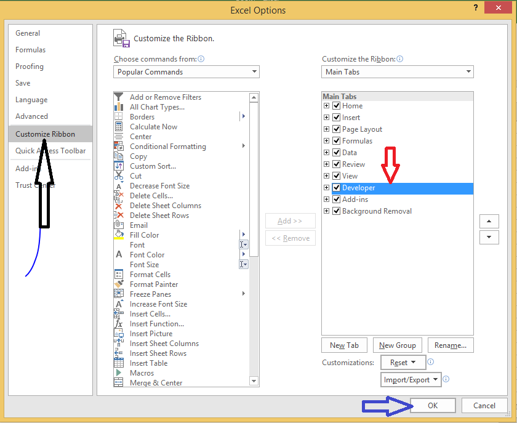The height and width of the screenshot is (423, 517).
Task: Click the Rename button
Action: coord(451,345)
